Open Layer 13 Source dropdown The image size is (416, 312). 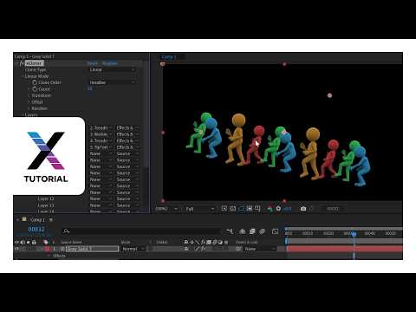pyautogui.click(x=127, y=205)
